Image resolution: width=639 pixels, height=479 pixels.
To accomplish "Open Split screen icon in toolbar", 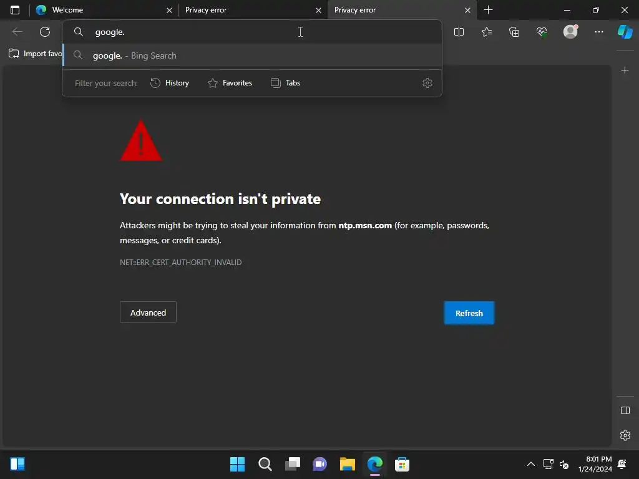I will 459,32.
